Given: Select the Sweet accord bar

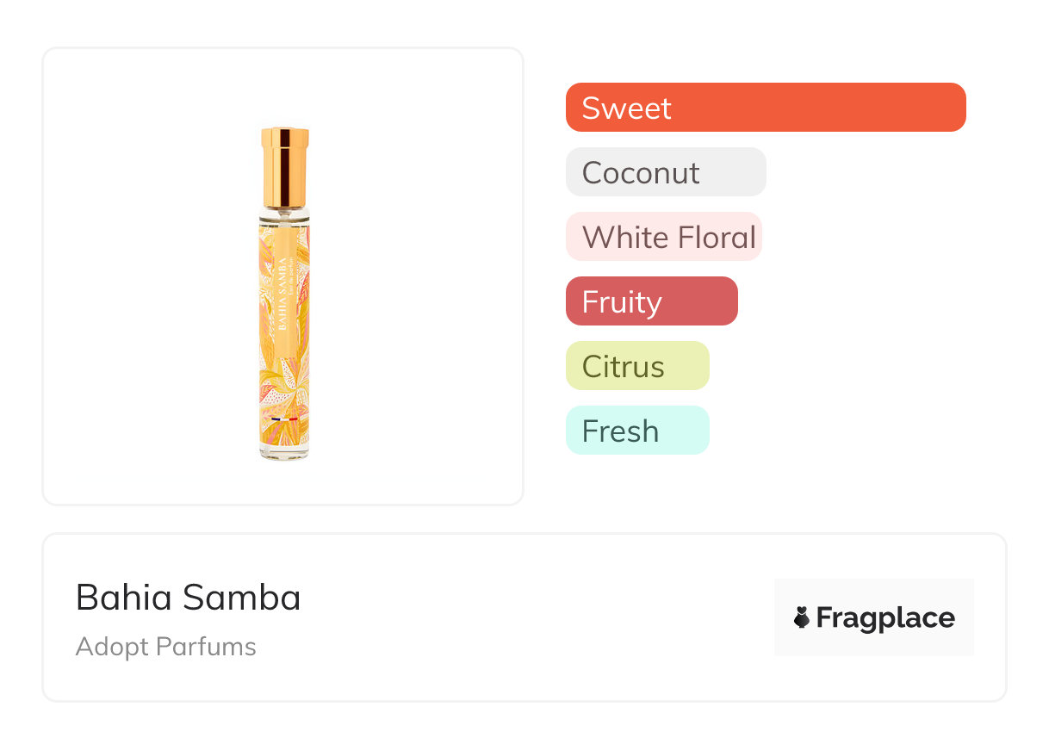Looking at the screenshot, I should click(x=765, y=108).
